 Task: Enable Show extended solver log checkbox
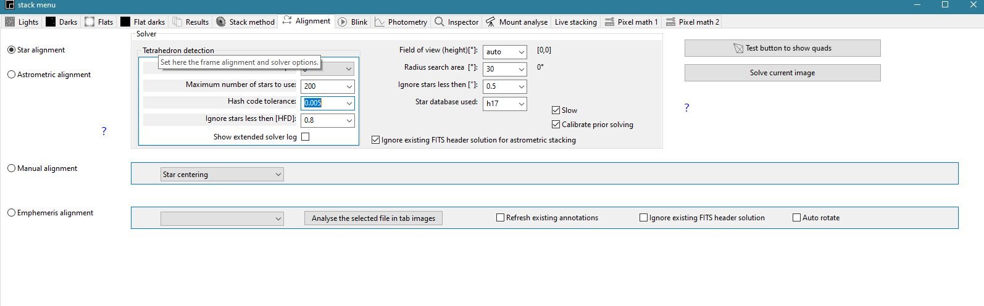tap(305, 137)
